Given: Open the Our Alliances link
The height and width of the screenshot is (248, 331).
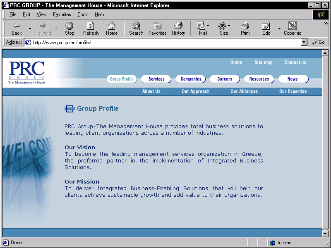Looking at the screenshot, I should pos(244,91).
